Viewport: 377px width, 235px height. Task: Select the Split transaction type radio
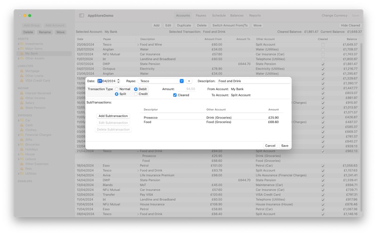pyautogui.click(x=116, y=94)
